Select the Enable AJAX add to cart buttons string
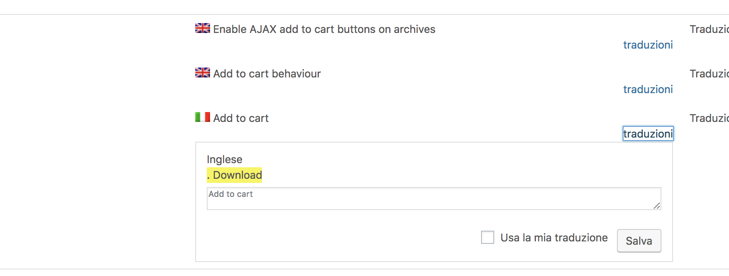 (324, 29)
